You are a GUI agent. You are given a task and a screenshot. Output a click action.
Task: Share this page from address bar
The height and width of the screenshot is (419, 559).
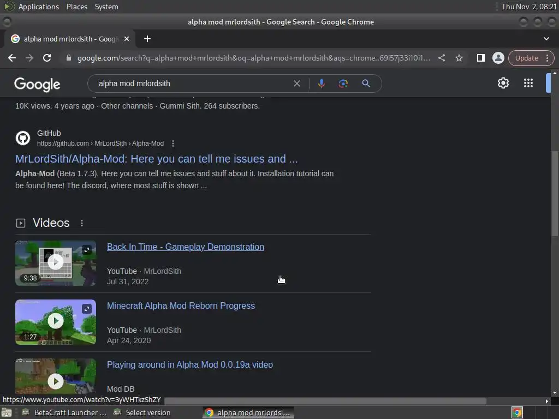click(442, 58)
